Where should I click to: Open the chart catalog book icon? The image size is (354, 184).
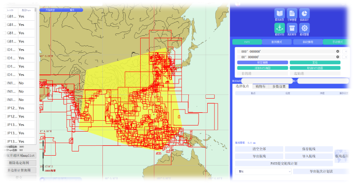tap(279, 14)
